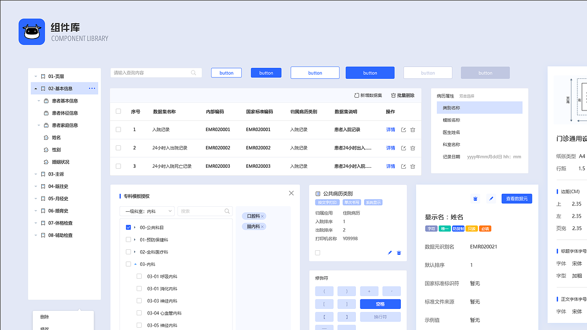Check the box for row 2 24小时入出院记录
Image resolution: width=587 pixels, height=330 pixels.
click(118, 148)
